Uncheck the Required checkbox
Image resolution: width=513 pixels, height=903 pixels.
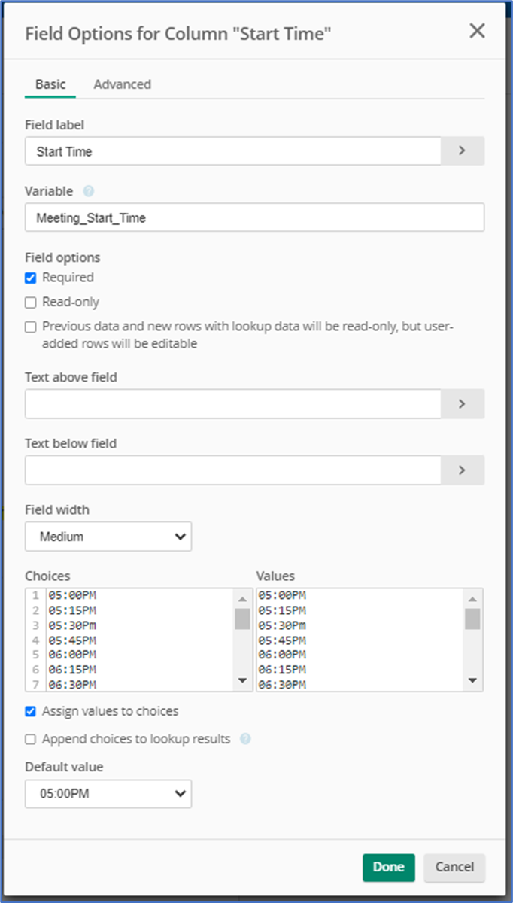click(31, 278)
